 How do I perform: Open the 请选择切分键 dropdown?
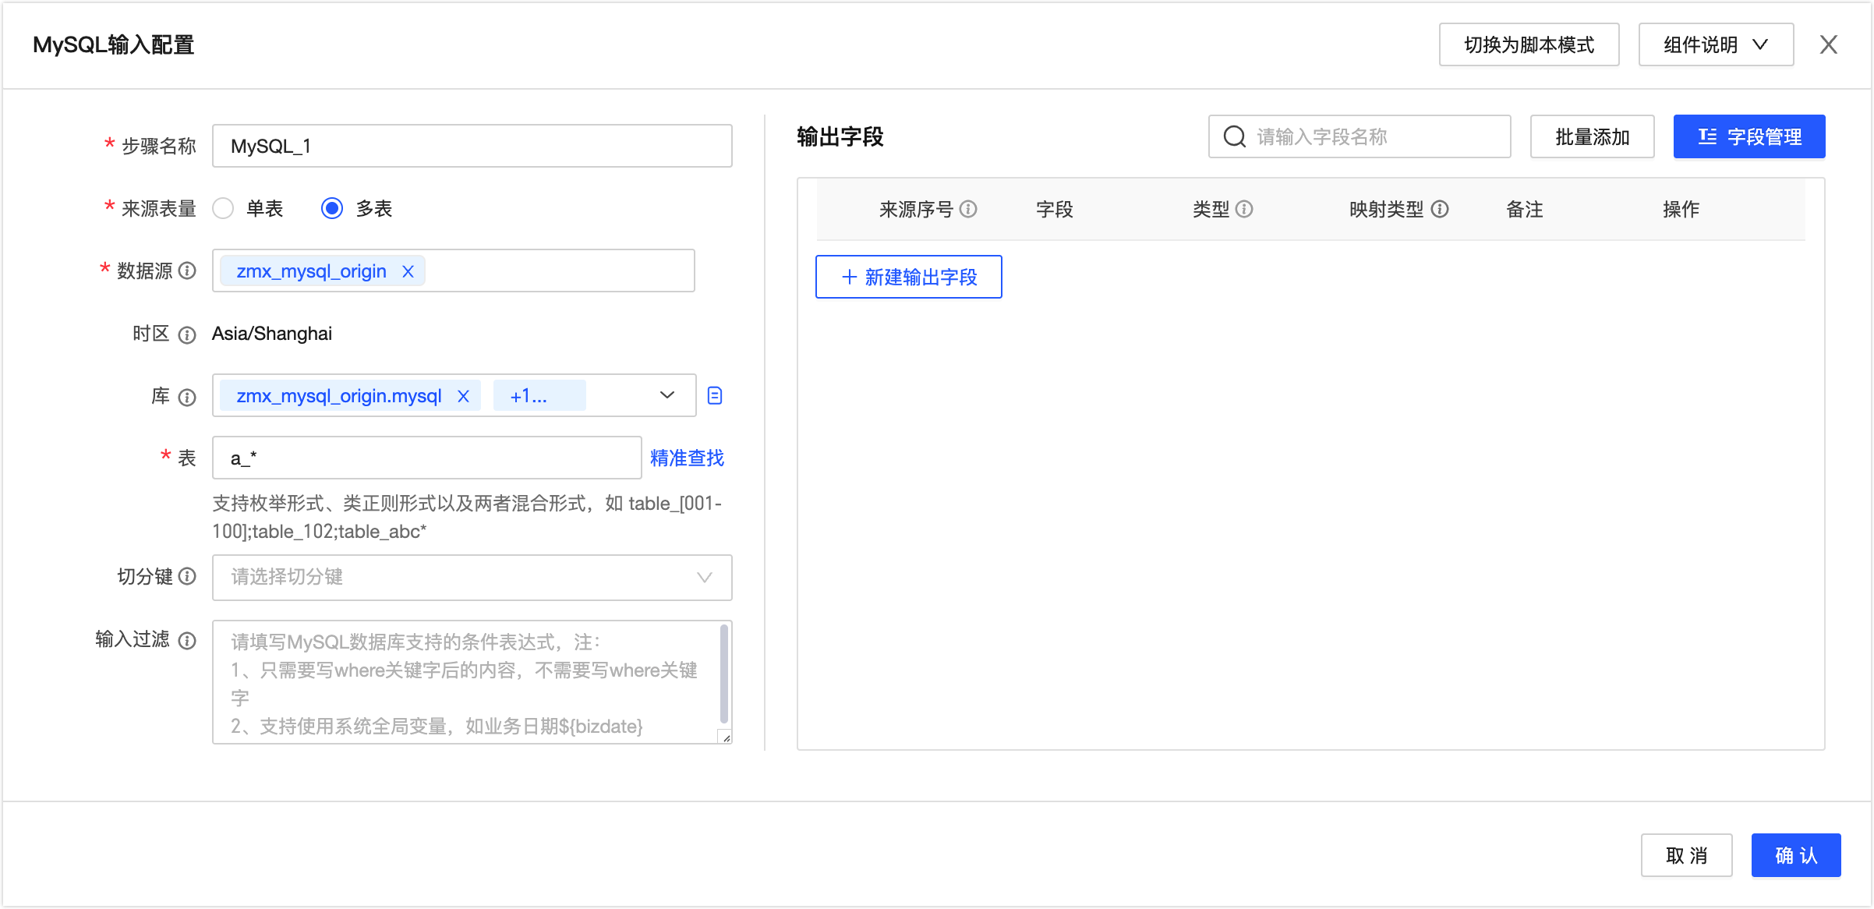coord(472,577)
